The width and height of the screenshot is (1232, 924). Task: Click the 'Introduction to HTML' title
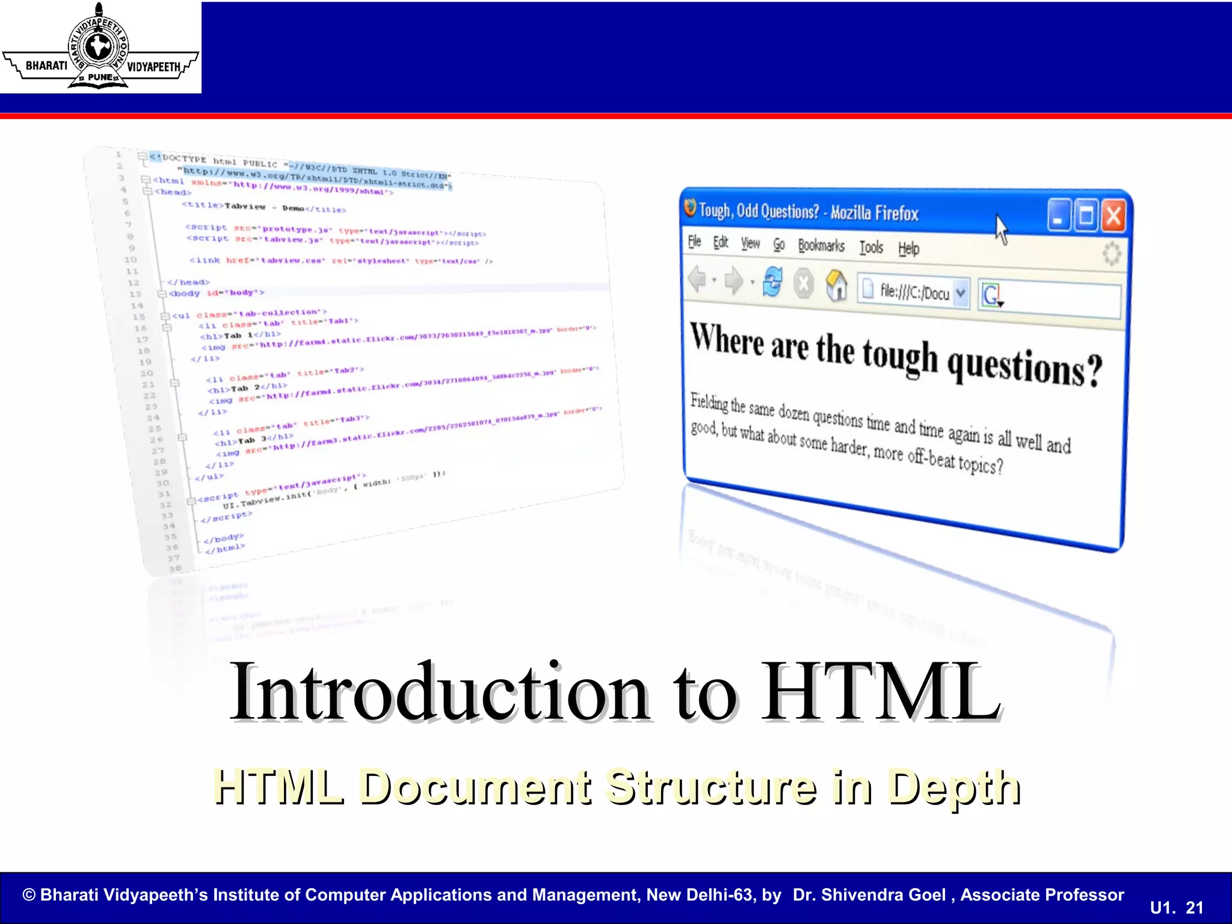(615, 691)
